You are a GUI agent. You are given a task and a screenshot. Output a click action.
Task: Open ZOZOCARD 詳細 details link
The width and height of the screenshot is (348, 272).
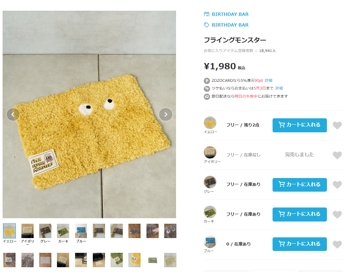(268, 80)
